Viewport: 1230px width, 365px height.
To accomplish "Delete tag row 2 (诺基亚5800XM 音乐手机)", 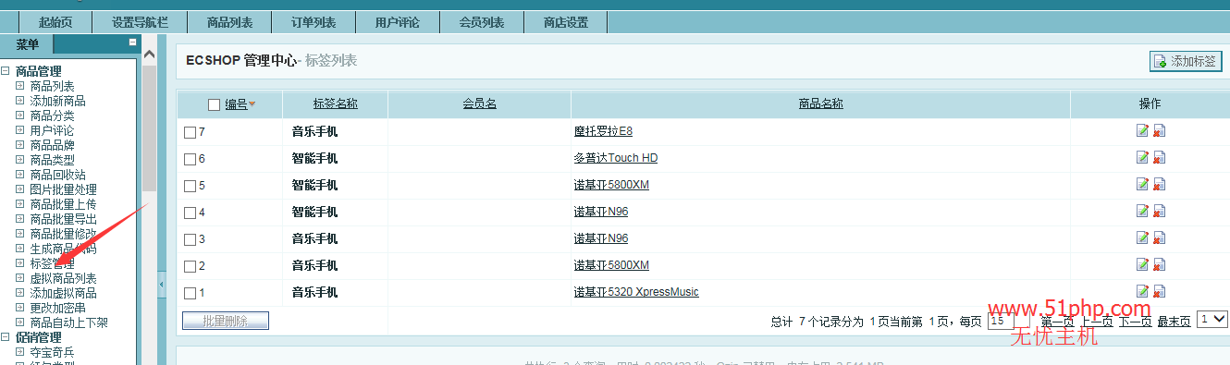I will tap(1160, 265).
